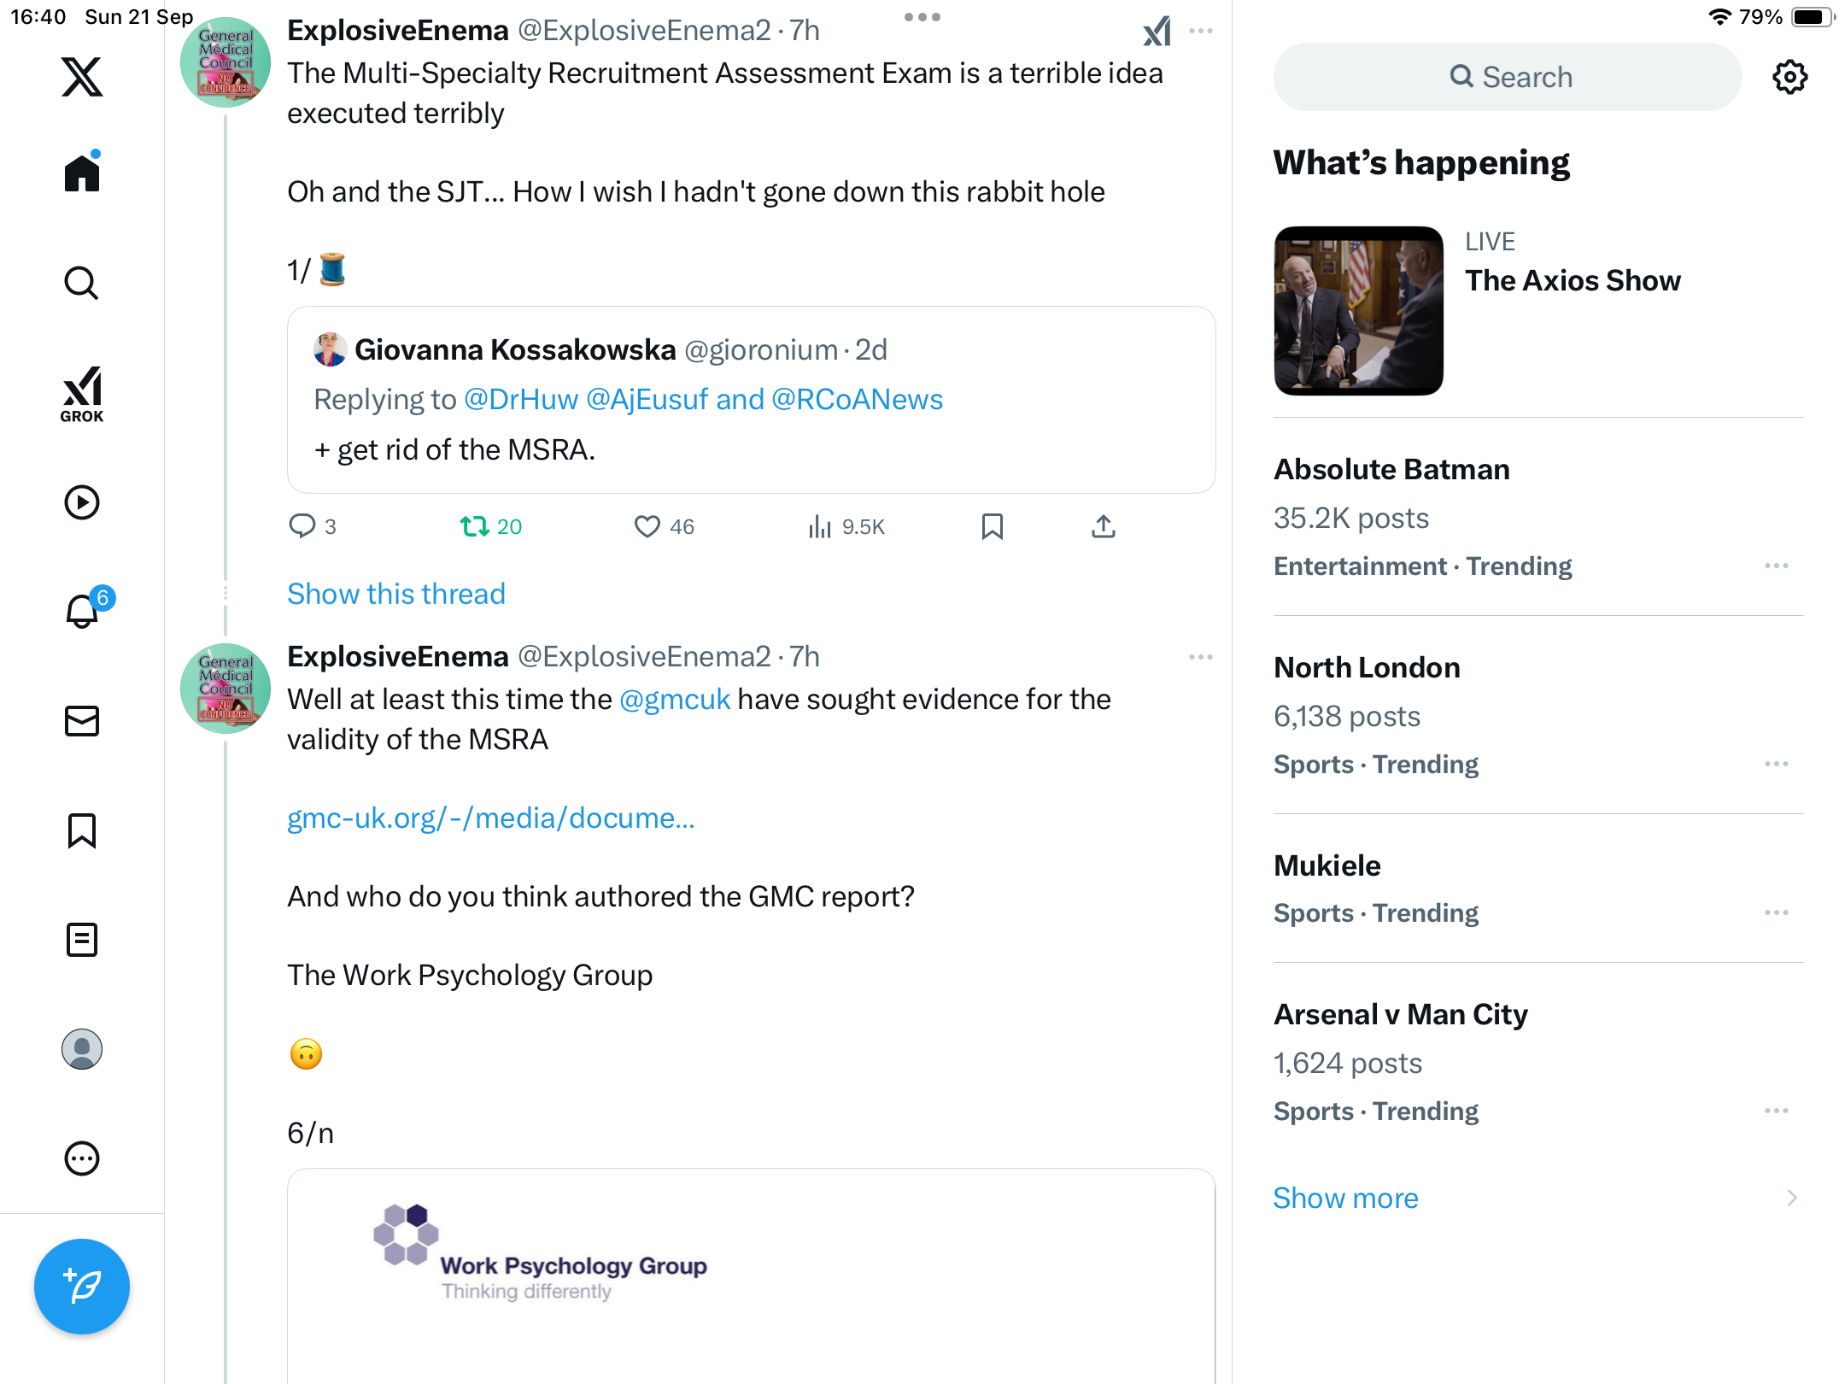
Task: Click the Show this thread link
Action: (396, 594)
